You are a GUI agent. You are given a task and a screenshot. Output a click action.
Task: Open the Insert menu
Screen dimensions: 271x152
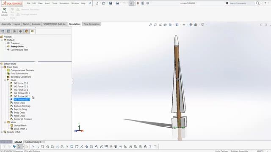pos(47,3)
